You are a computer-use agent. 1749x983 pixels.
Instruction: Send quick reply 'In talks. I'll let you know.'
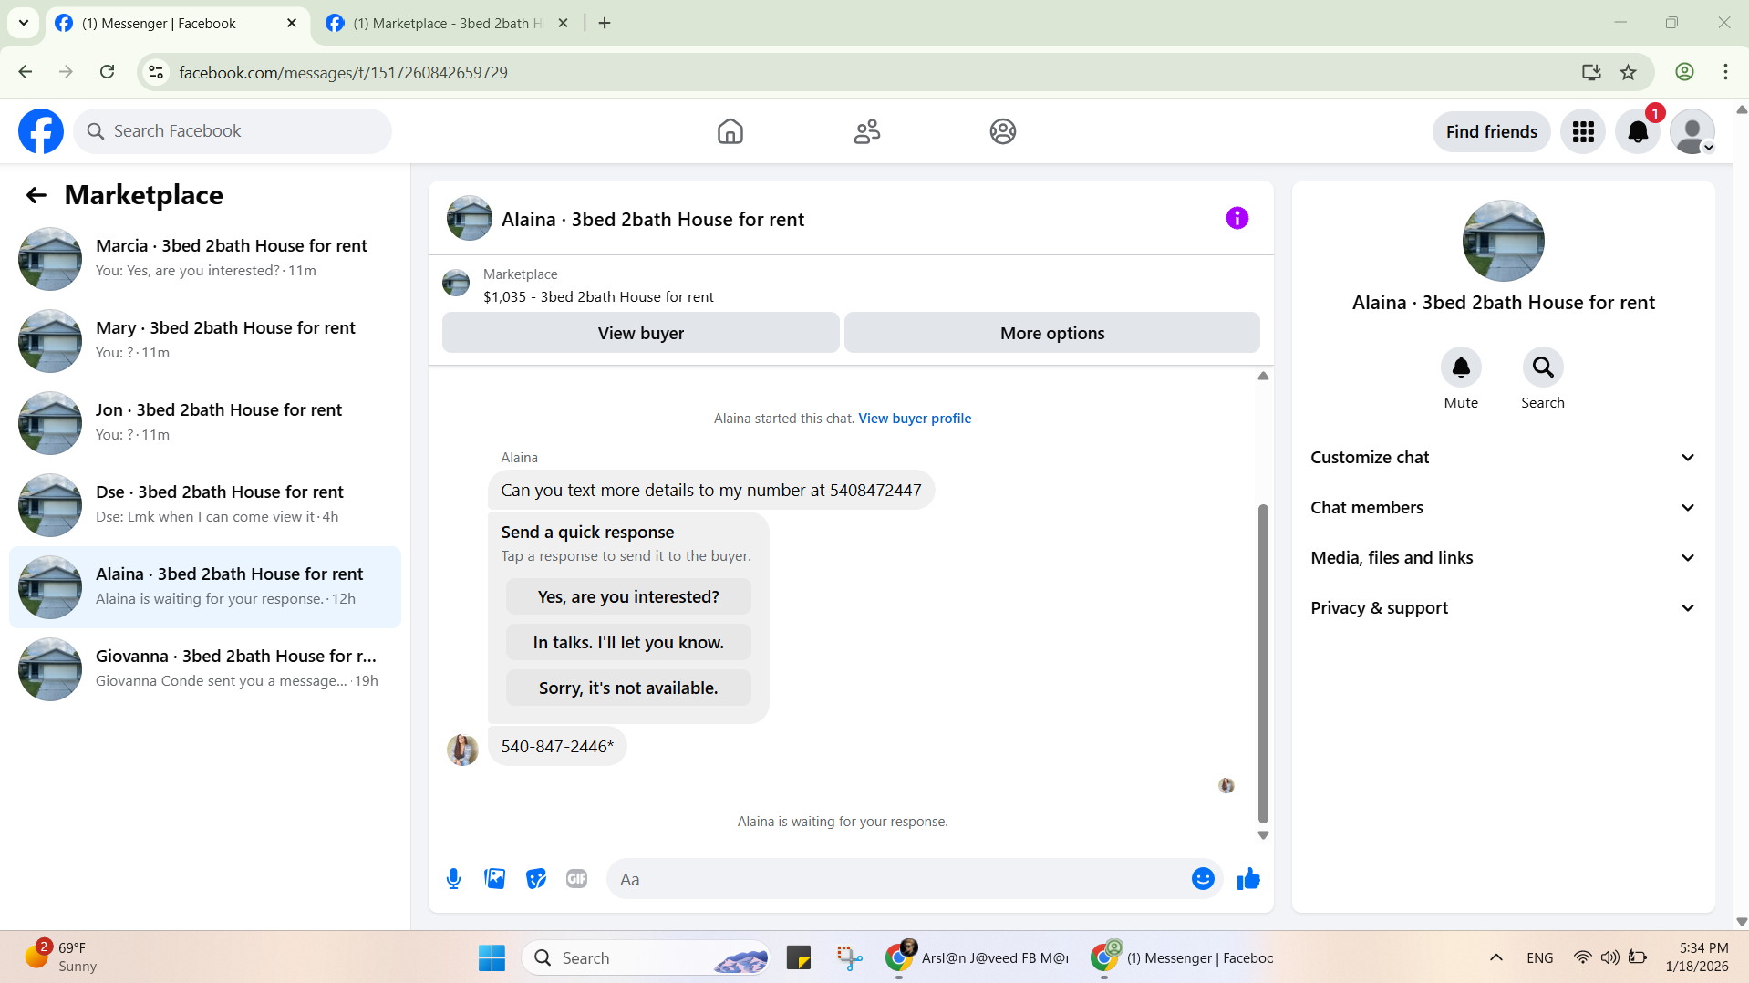(x=628, y=642)
